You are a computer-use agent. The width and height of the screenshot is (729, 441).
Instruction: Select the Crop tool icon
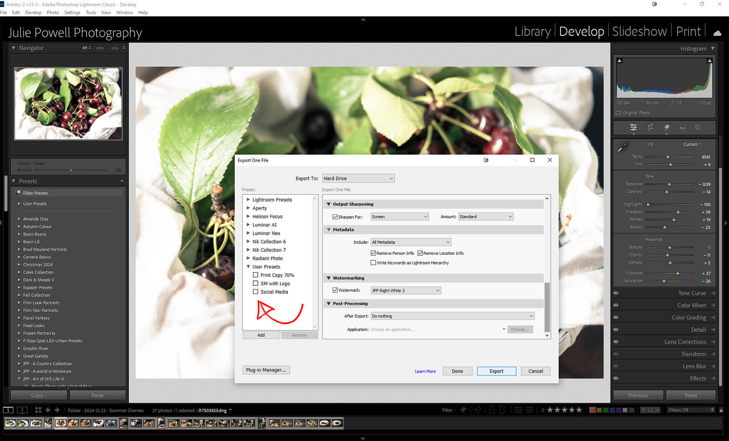pyautogui.click(x=650, y=127)
